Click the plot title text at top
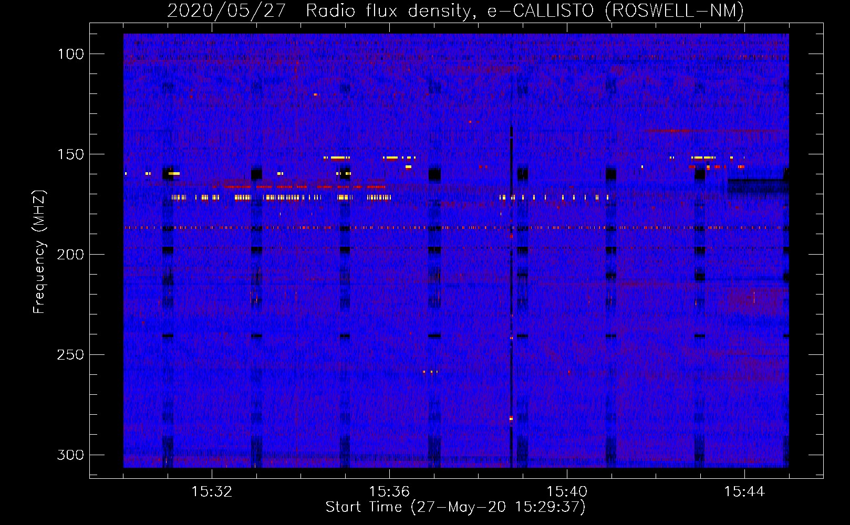 [455, 10]
